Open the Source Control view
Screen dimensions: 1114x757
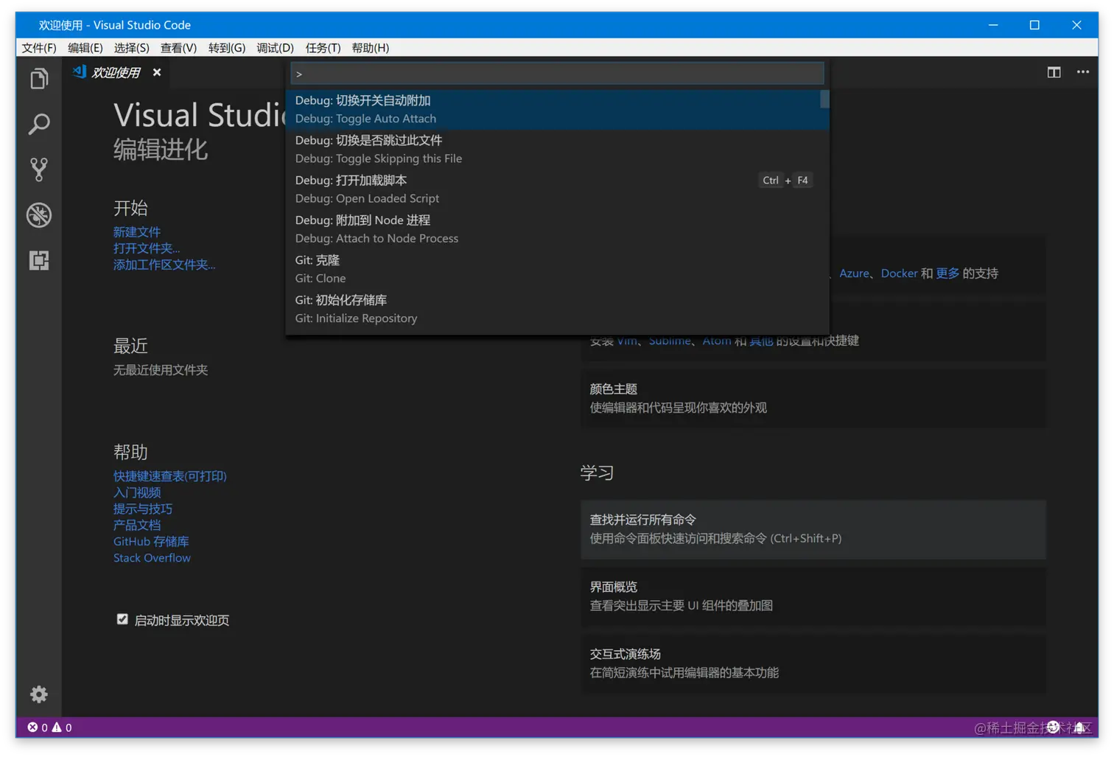click(x=39, y=170)
